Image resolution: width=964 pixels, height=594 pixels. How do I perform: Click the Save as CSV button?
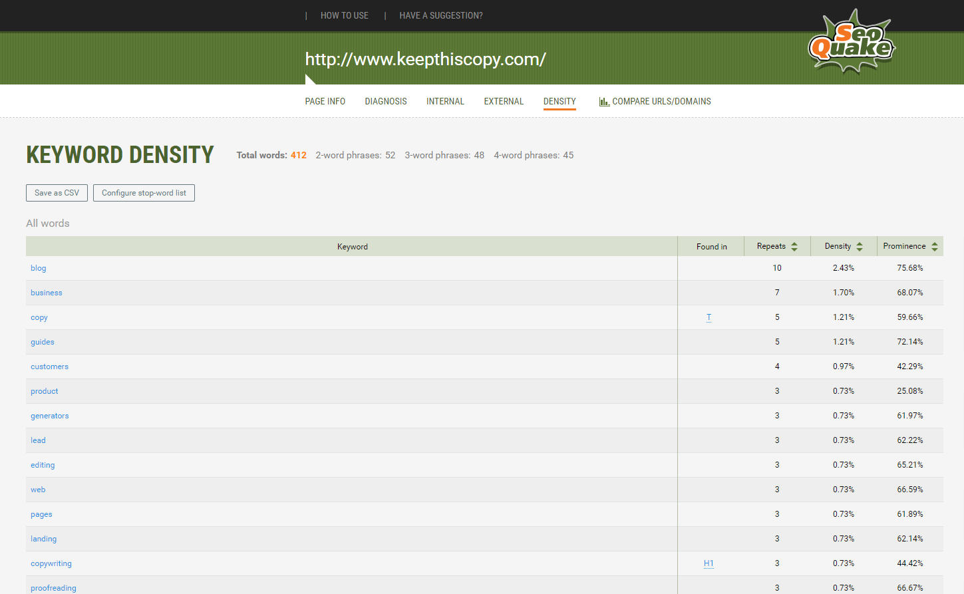tap(57, 193)
